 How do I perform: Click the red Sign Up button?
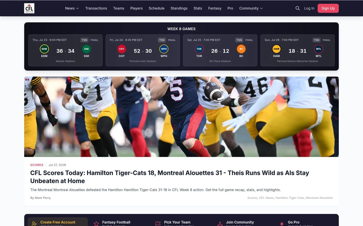tap(328, 8)
